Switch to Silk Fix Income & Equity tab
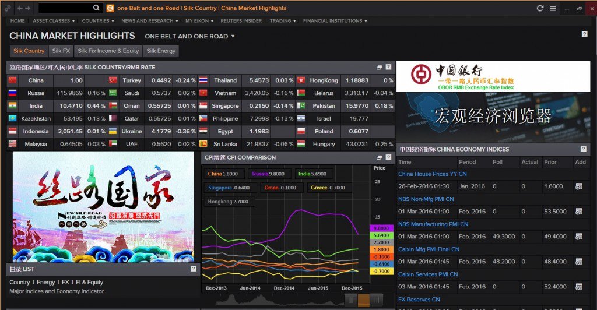Image resolution: width=597 pixels, height=310 pixels. pos(108,51)
